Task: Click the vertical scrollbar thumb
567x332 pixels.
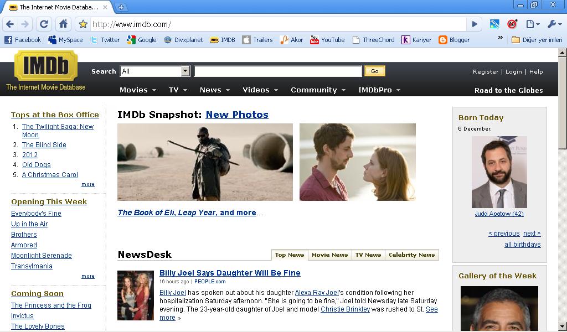Action: coord(563,103)
